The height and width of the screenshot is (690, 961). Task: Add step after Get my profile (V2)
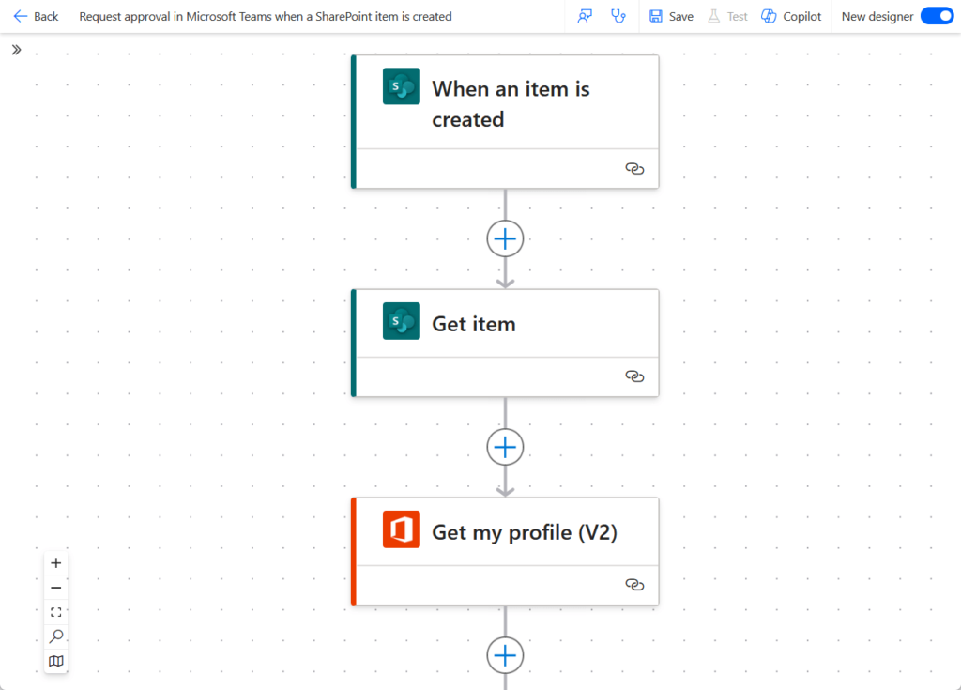coord(505,655)
